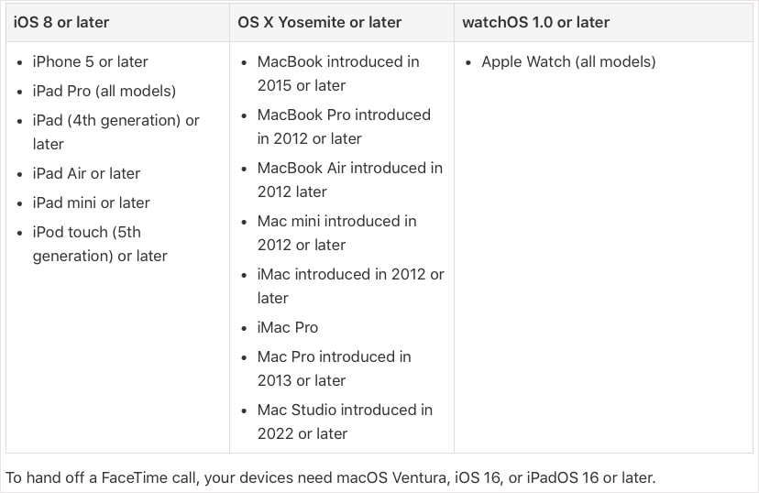
Task: Click the 'OS X Yosemite or later' header
Action: pyautogui.click(x=320, y=22)
